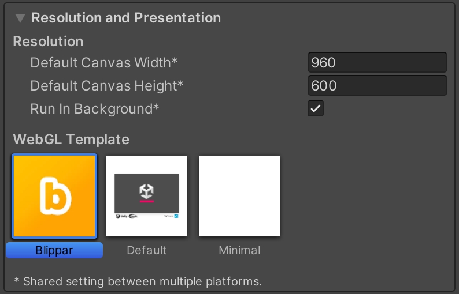
Task: Focus the Default Canvas Height field
Action: point(377,85)
